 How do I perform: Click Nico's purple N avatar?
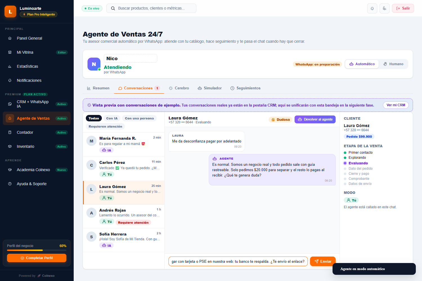pyautogui.click(x=94, y=64)
